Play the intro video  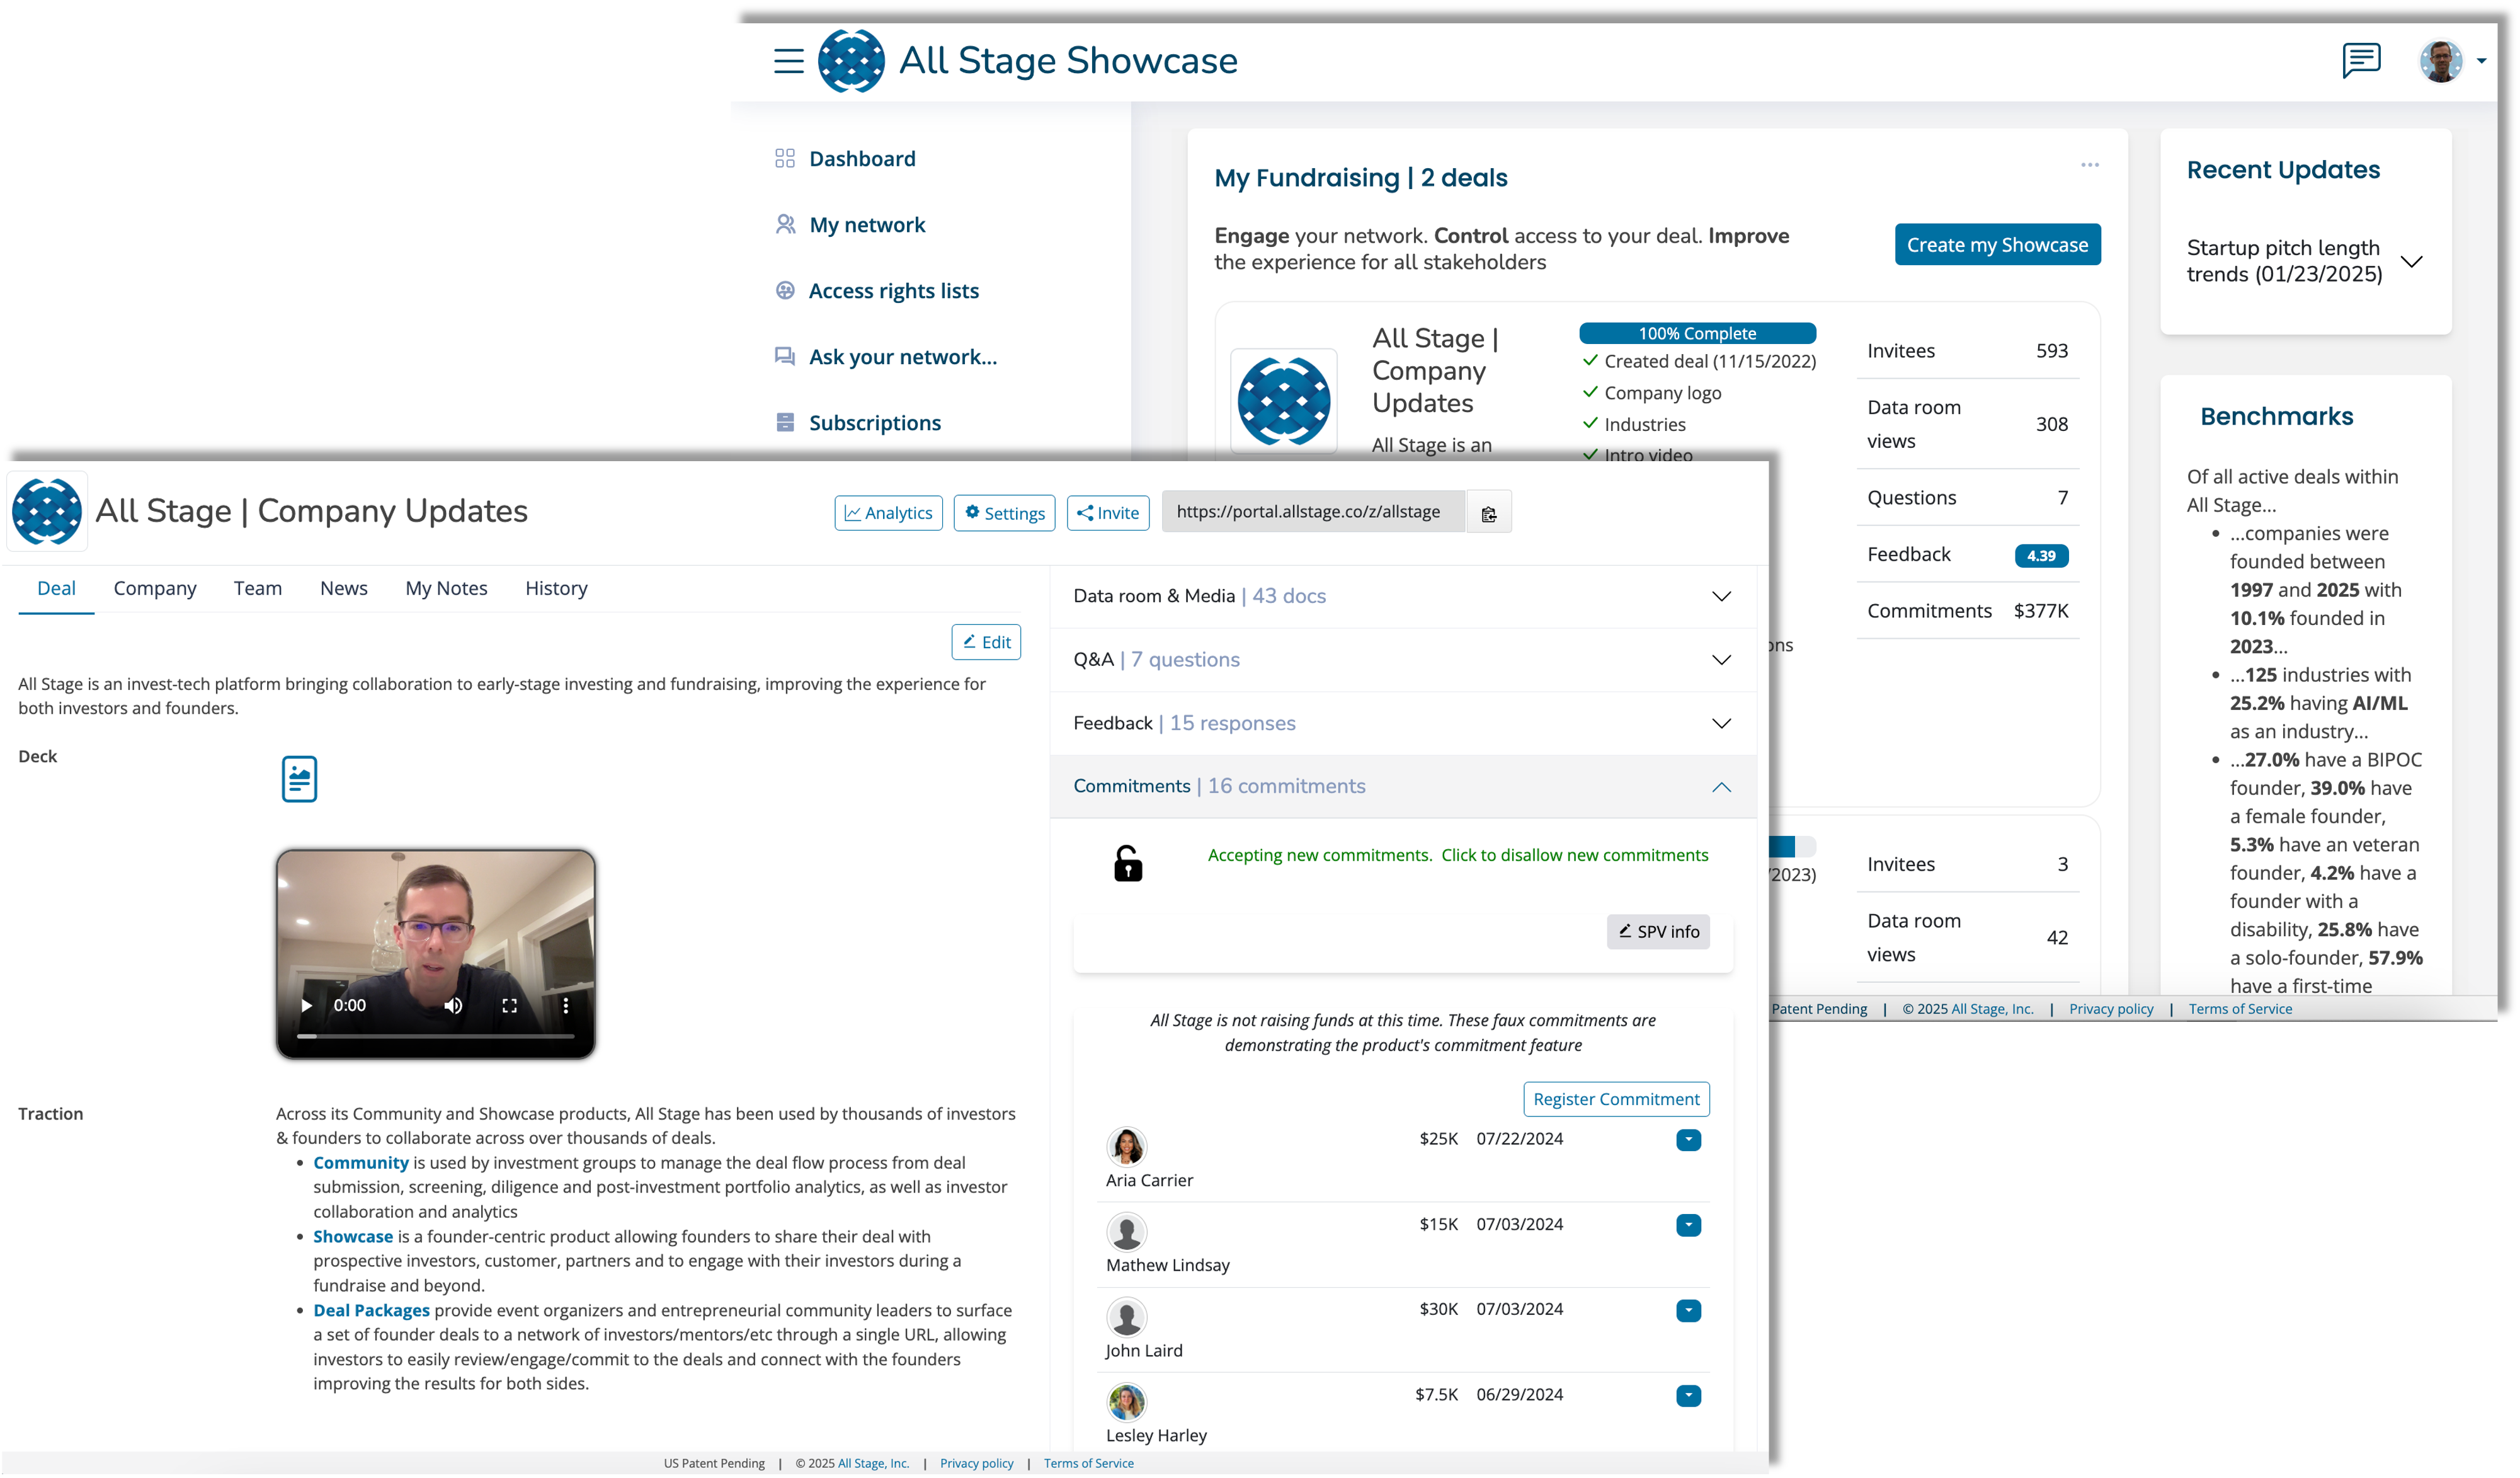click(x=307, y=1006)
